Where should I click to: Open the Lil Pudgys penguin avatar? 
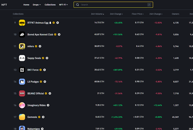(x=22, y=82)
